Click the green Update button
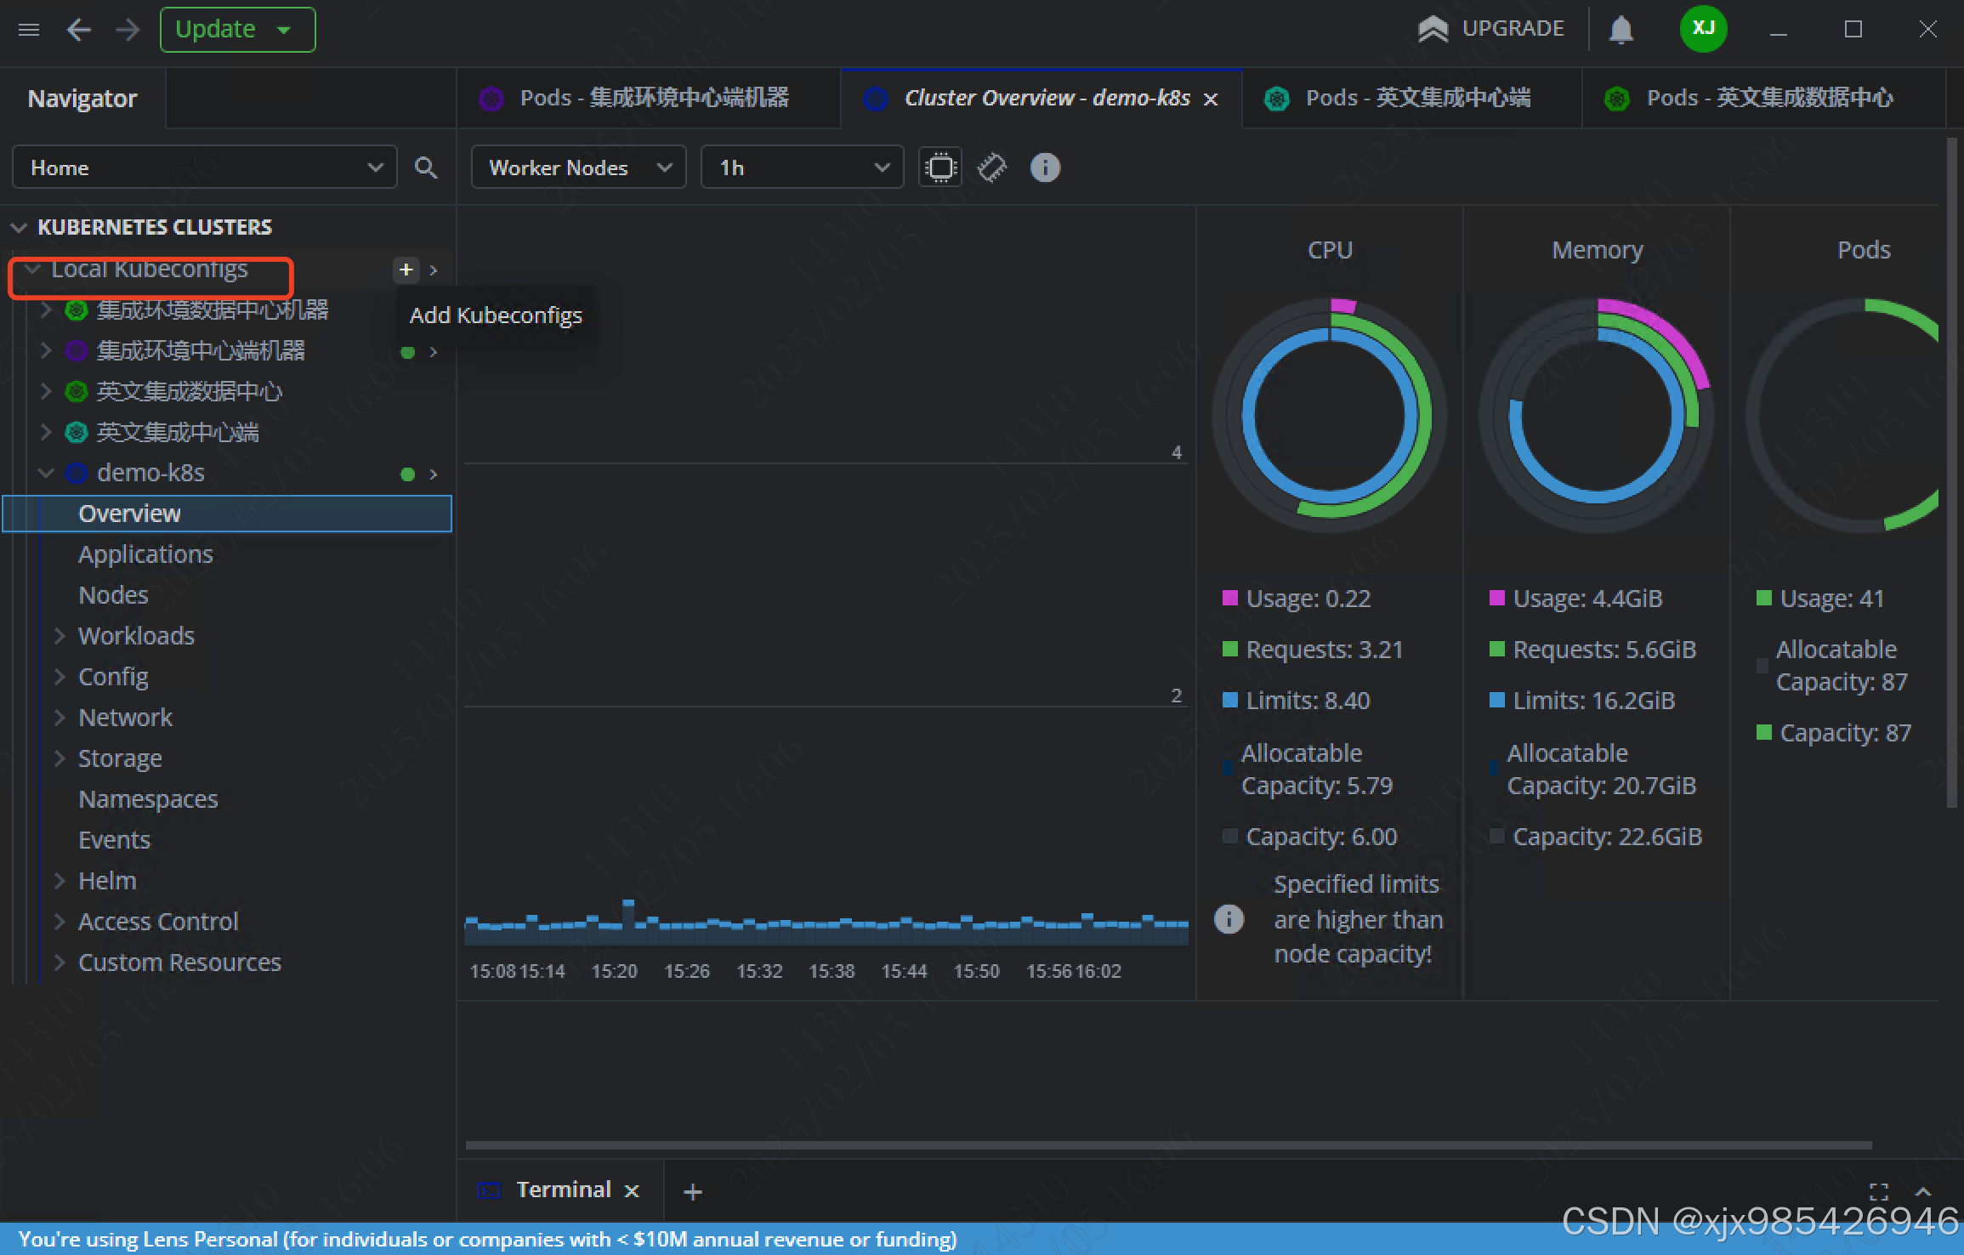 pyautogui.click(x=217, y=30)
